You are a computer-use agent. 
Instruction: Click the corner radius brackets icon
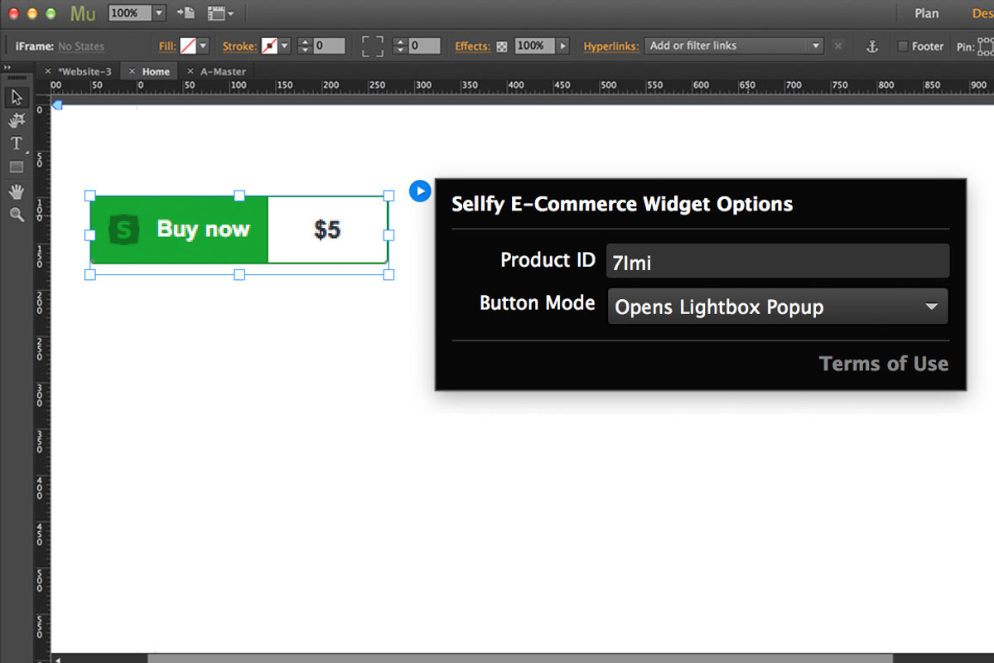pyautogui.click(x=373, y=46)
